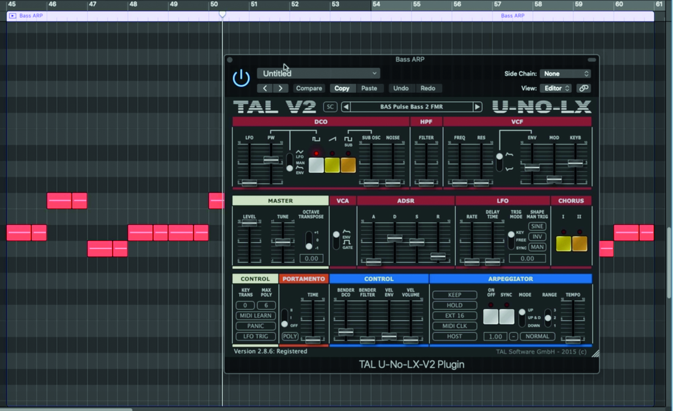673x411 pixels.
Task: Click the pill button at plugin window top right
Action: click(x=592, y=60)
